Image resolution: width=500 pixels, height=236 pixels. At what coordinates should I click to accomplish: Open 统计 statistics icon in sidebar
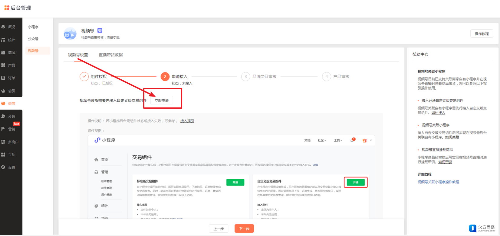[x=3, y=40]
